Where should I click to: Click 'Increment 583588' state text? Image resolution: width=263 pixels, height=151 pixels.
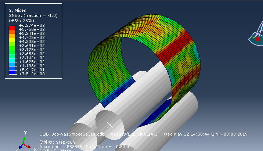(61, 147)
